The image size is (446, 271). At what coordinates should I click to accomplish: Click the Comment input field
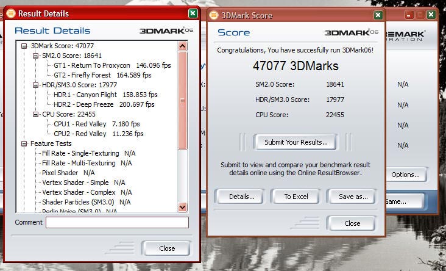point(117,223)
